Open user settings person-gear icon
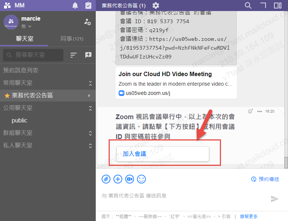The width and height of the screenshot is (288, 221). 87,22
